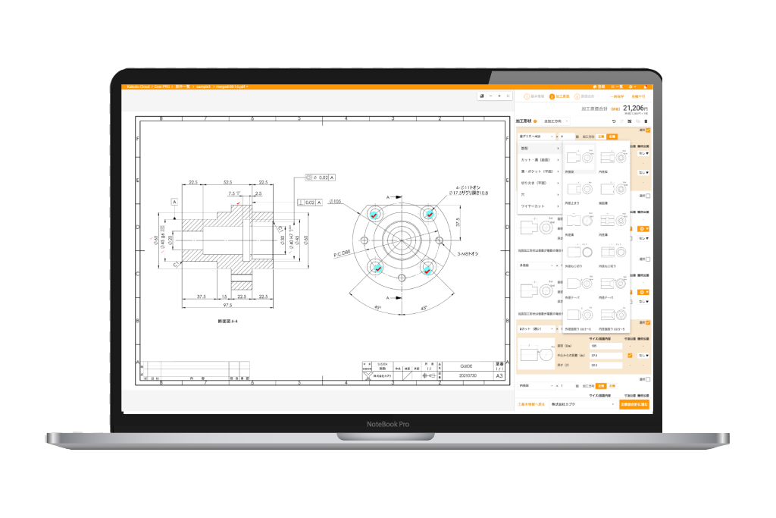The image size is (776, 518).
Task: Open the 座グリ shape type dropdown
Action: coord(537,137)
